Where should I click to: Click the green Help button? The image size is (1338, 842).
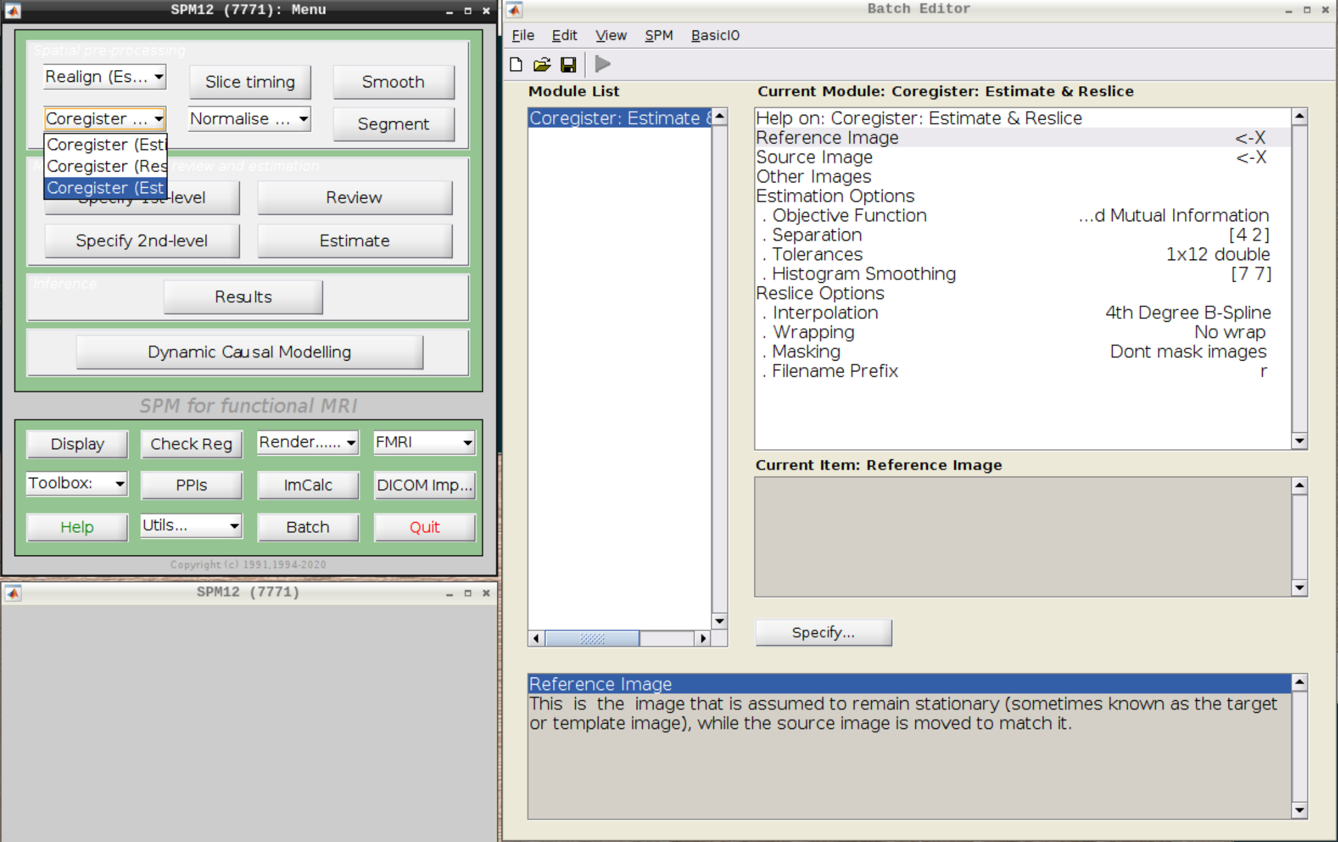(77, 527)
